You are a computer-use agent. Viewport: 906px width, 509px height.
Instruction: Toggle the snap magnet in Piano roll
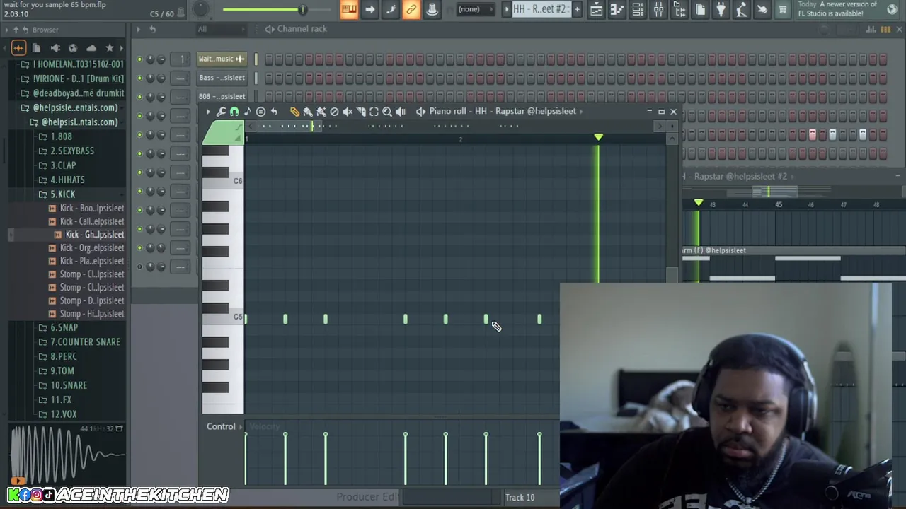tap(234, 112)
